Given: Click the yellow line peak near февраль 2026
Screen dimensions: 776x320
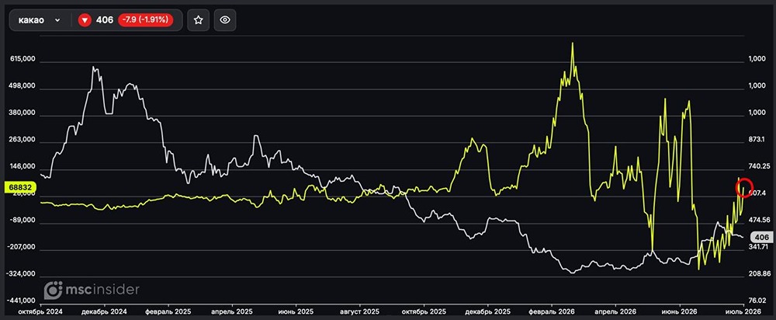Looking at the screenshot, I should click(x=573, y=43).
